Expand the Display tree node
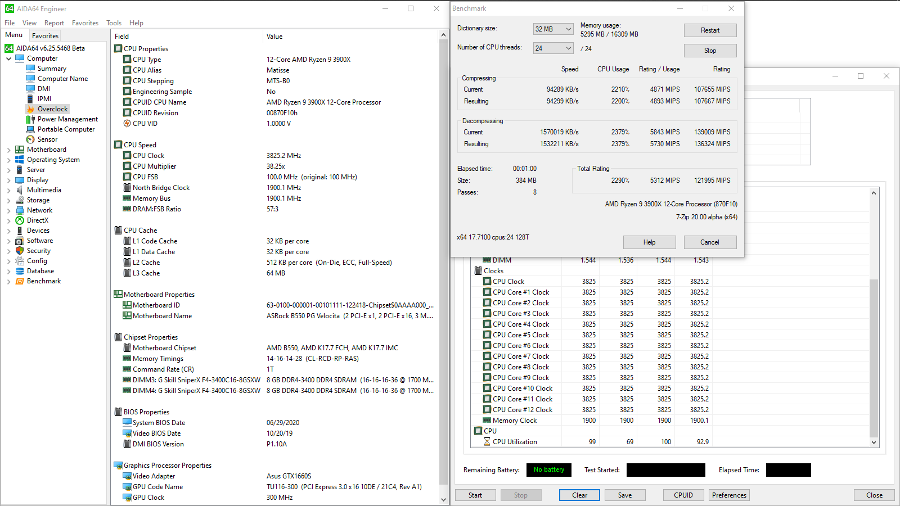The width and height of the screenshot is (900, 506). 9,180
